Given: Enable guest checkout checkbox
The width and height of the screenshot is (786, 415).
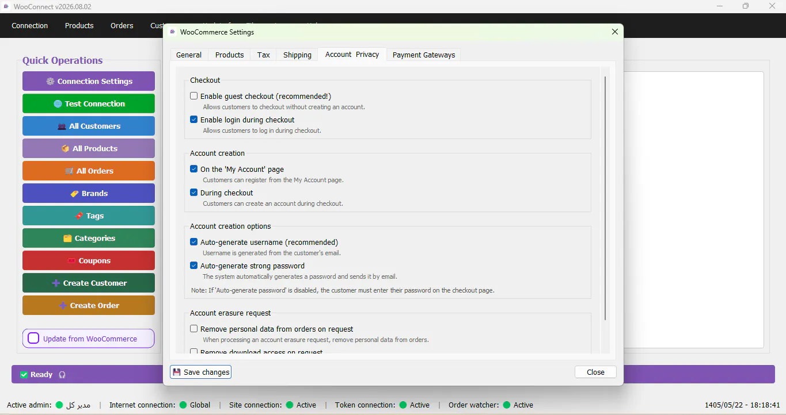Looking at the screenshot, I should pos(194,96).
